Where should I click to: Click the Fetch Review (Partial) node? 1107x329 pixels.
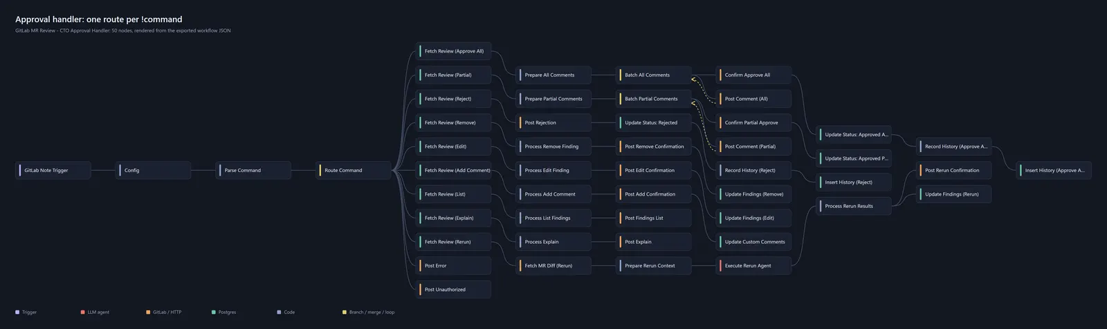click(x=453, y=75)
